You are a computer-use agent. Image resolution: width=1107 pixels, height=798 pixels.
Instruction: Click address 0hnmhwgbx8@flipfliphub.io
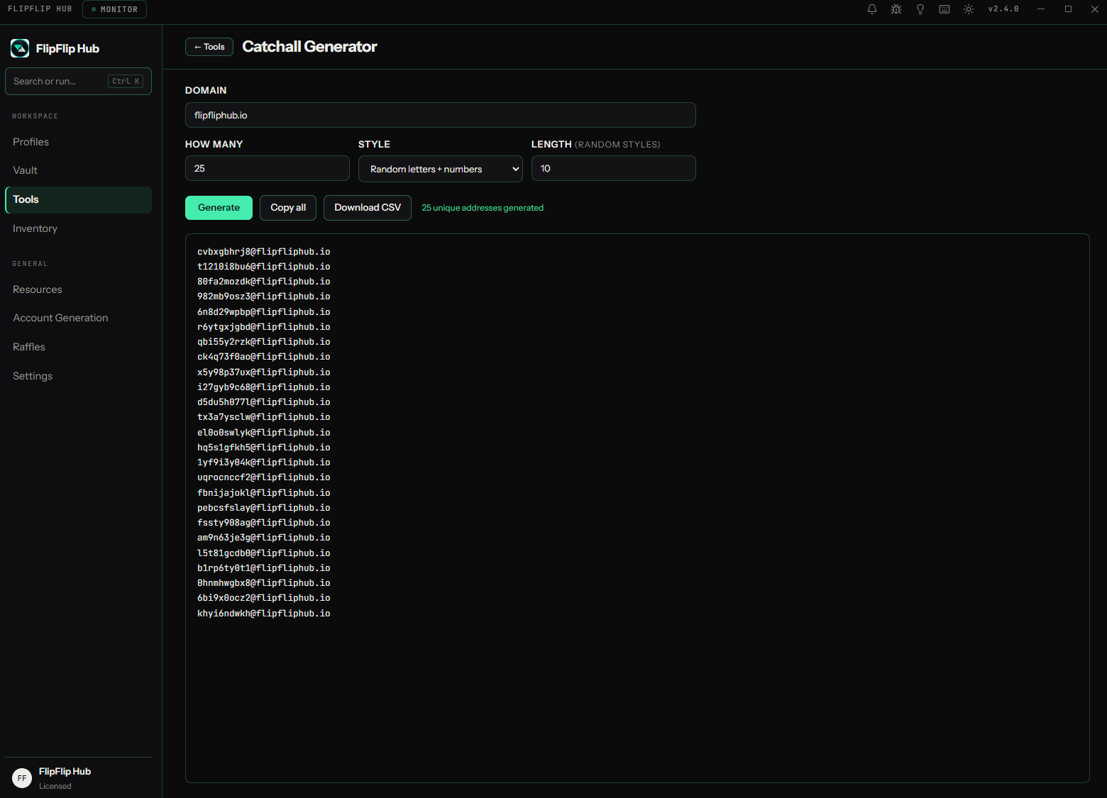click(x=264, y=583)
